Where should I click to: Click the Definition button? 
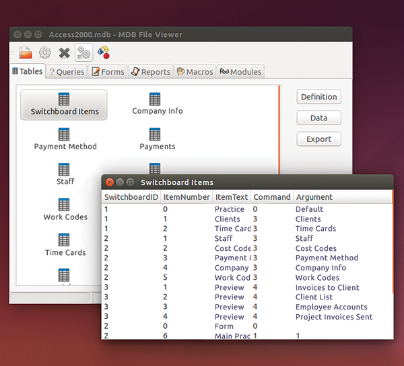(x=318, y=97)
